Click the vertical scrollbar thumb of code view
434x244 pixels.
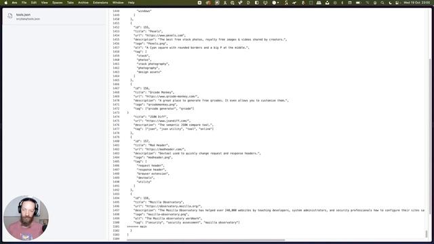(427, 233)
